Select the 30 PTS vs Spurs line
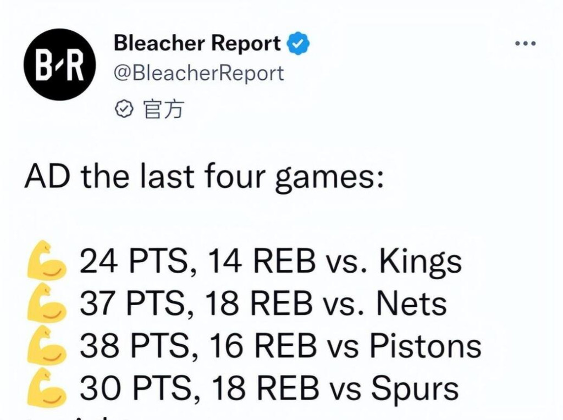The width and height of the screenshot is (563, 420). pos(269,389)
